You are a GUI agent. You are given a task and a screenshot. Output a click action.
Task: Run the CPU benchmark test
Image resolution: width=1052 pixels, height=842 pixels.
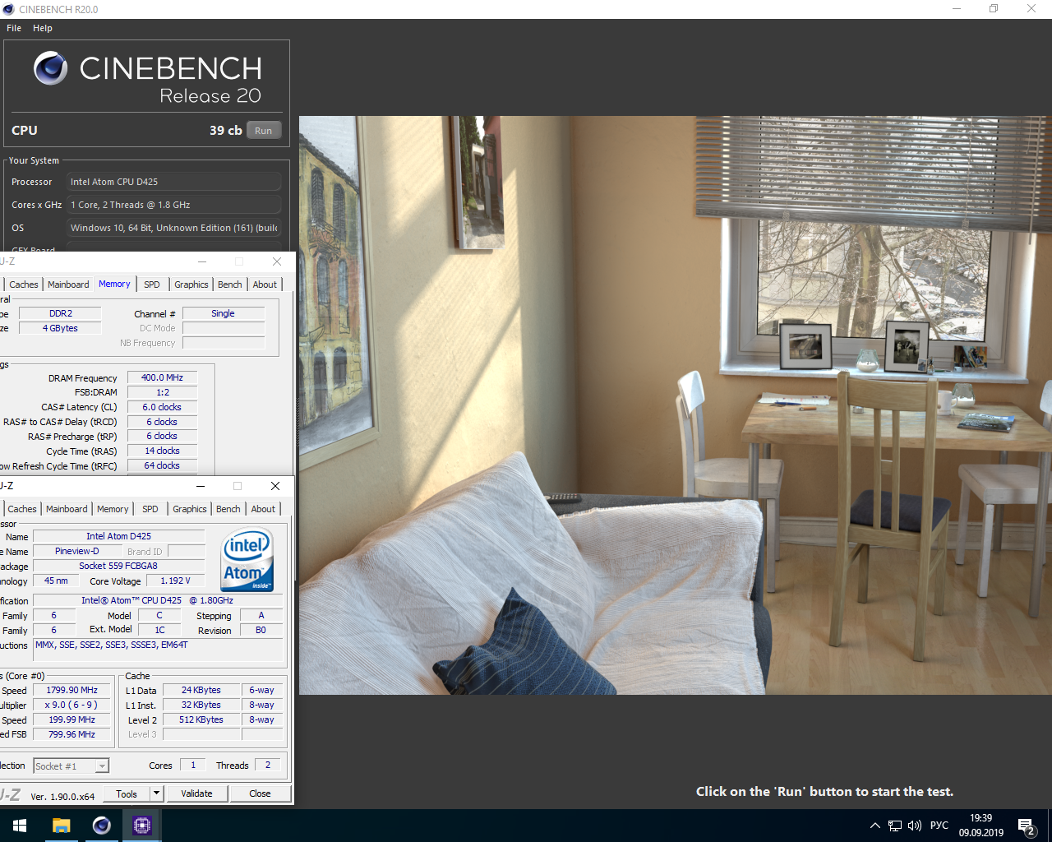coord(263,131)
